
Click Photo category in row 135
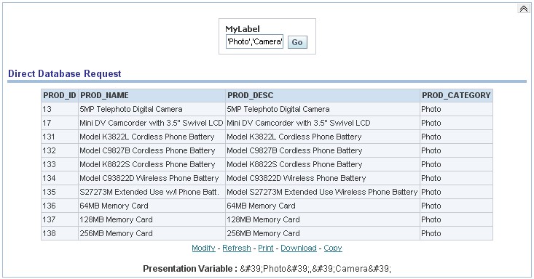[456, 192]
